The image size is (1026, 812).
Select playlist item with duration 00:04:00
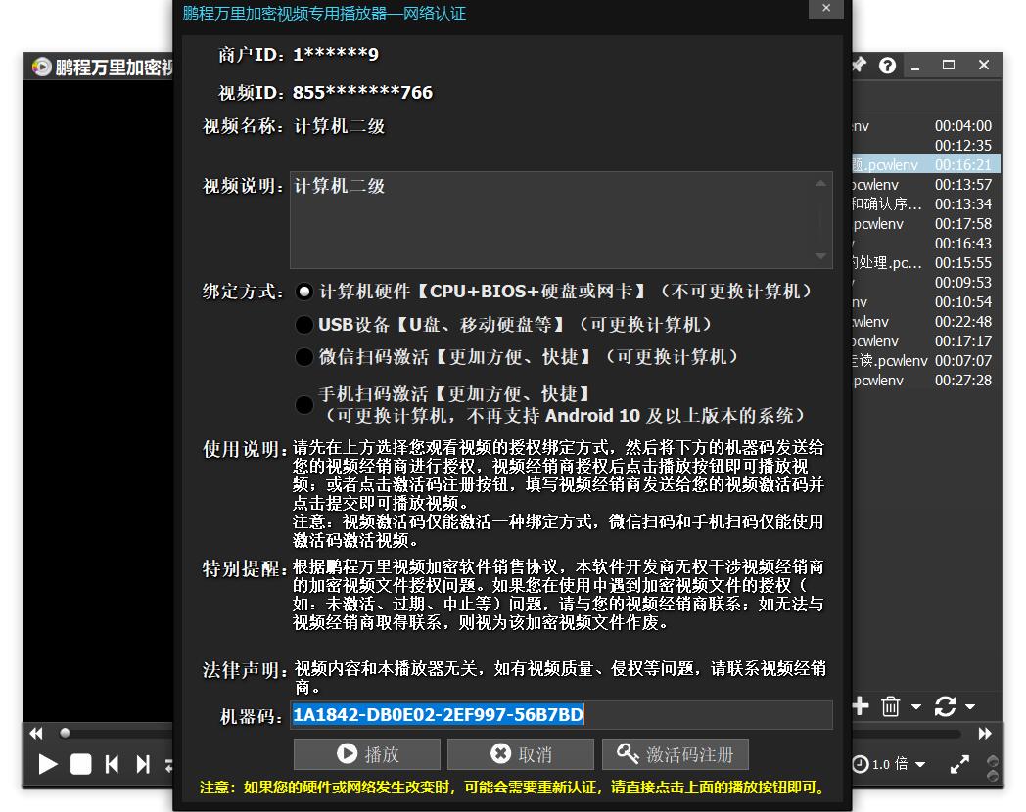(x=925, y=125)
